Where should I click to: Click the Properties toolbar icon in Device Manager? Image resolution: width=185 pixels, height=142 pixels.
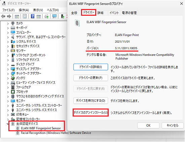click(x=25, y=16)
